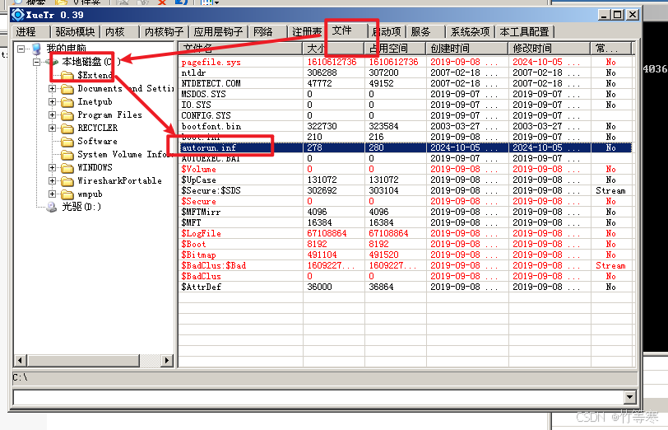Expand the Program Files folder node
668x430 pixels.
(53, 115)
